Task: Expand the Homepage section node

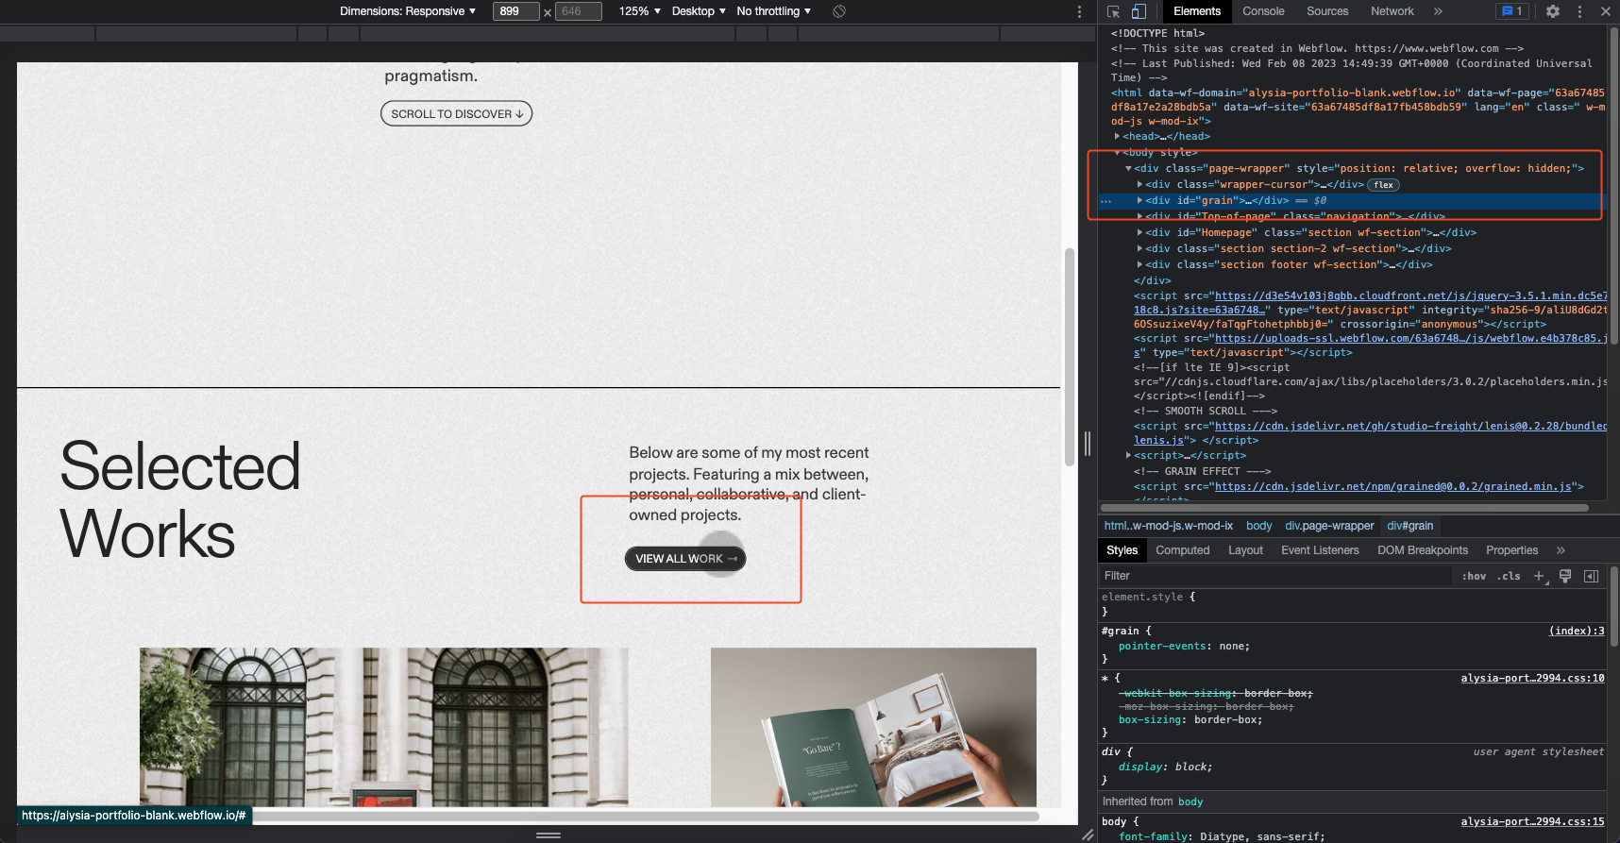Action: pyautogui.click(x=1140, y=233)
